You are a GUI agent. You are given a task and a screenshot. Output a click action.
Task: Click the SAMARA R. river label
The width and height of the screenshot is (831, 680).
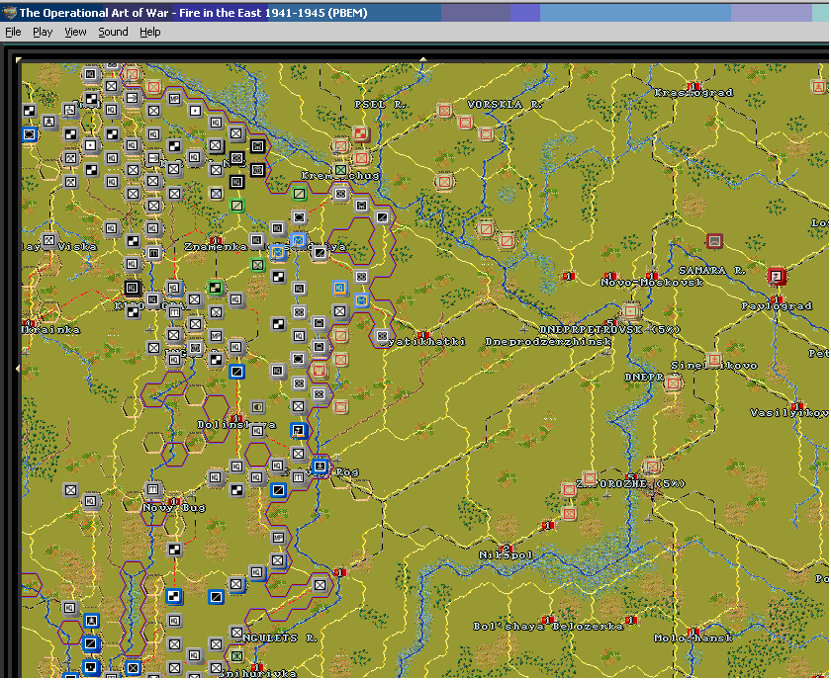(x=711, y=271)
